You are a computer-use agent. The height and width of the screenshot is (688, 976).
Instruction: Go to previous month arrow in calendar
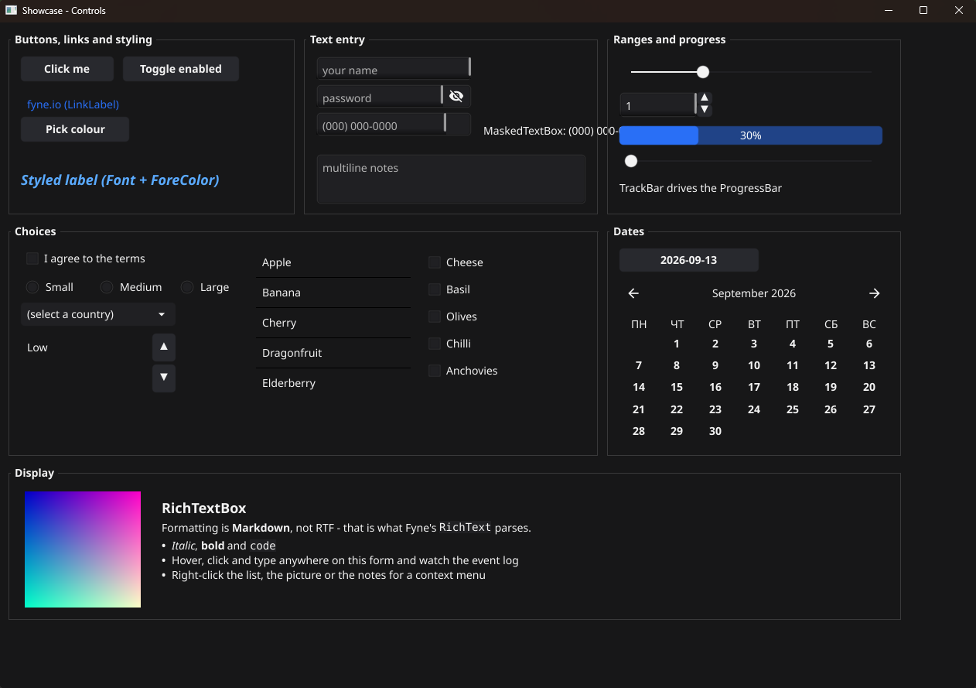tap(633, 293)
